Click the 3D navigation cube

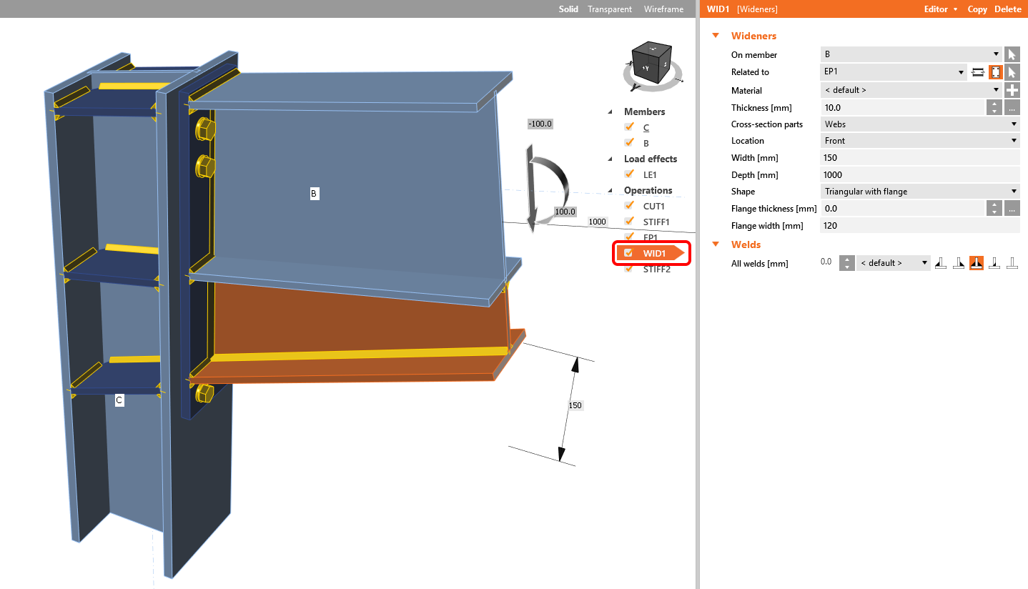coord(652,64)
